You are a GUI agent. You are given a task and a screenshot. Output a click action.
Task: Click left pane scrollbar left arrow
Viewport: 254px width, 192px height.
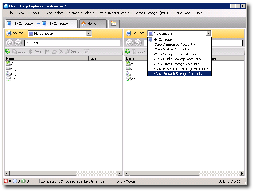[x=7, y=174]
